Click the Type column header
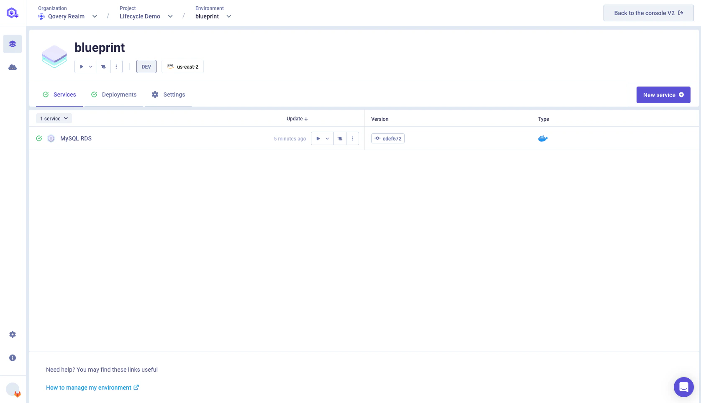 pos(544,119)
